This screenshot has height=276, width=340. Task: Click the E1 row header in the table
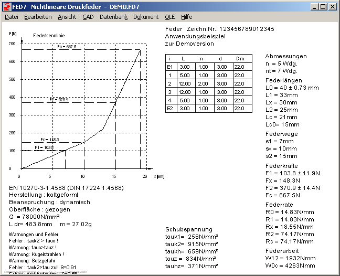(x=169, y=67)
